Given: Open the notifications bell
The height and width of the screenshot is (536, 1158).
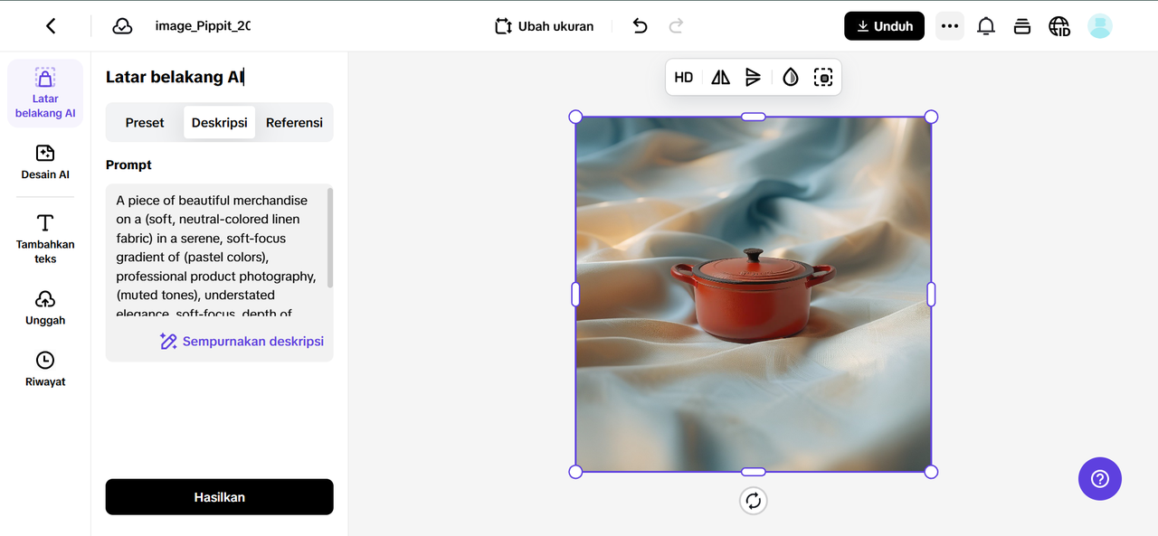Looking at the screenshot, I should pos(986,26).
